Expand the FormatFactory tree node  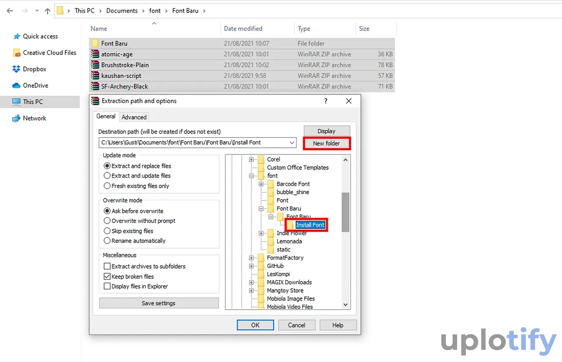[x=251, y=258]
